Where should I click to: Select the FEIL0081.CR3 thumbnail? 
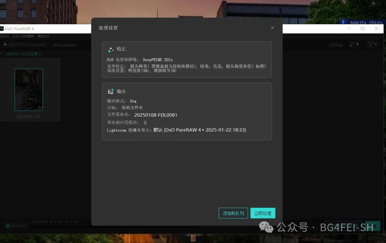coord(29,90)
